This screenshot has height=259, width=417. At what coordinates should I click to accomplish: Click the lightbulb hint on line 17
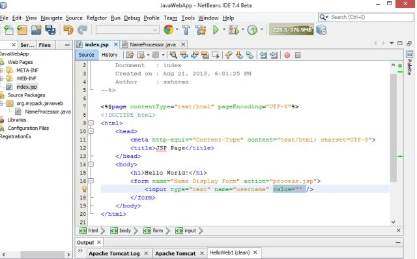point(84,189)
